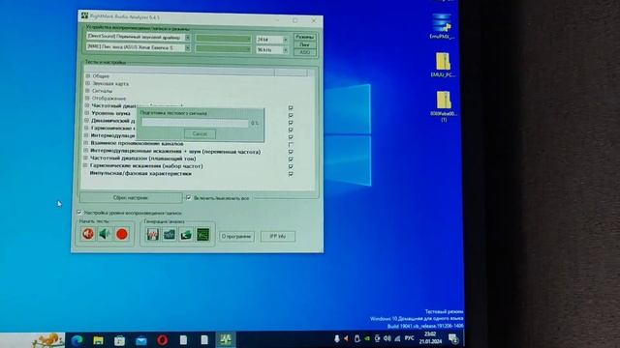Toggle checkbox for Частотный диапазон test

point(291,107)
